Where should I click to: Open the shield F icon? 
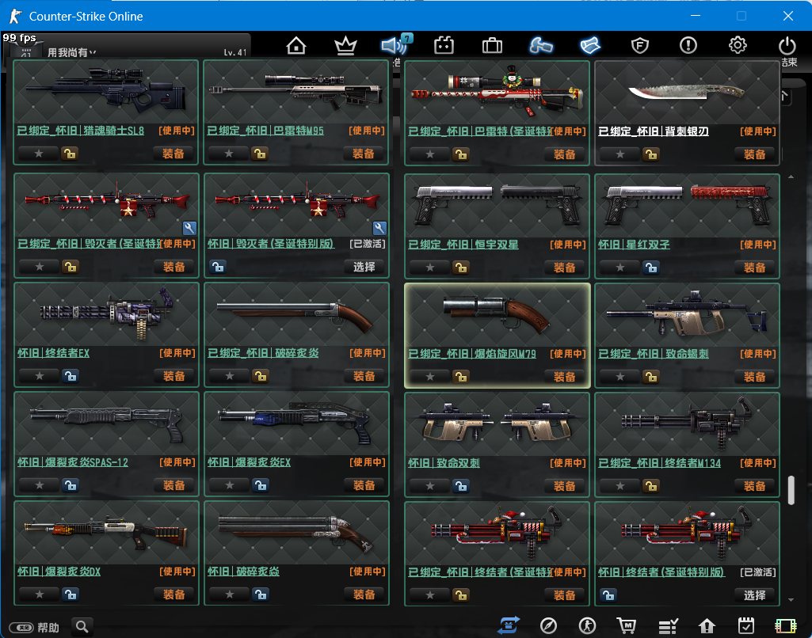640,46
